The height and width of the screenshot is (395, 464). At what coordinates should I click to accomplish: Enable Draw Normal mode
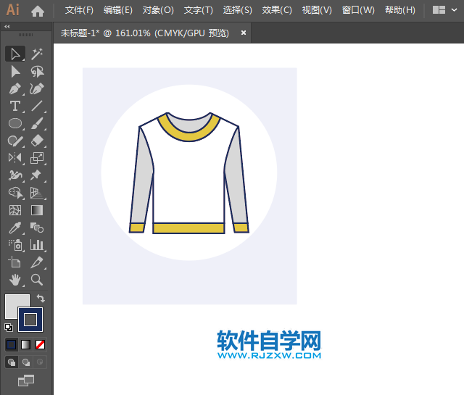pyautogui.click(x=12, y=362)
